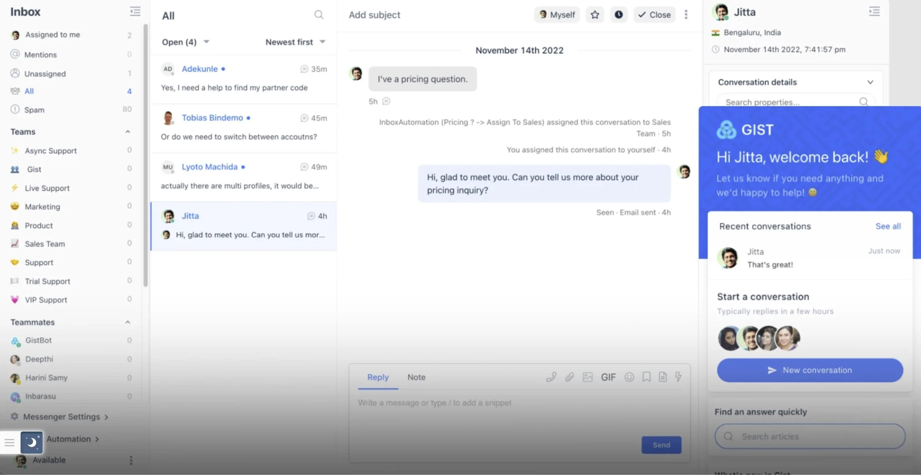Viewport: 921px width, 475px height.
Task: Switch to the Note tab
Action: pos(416,377)
